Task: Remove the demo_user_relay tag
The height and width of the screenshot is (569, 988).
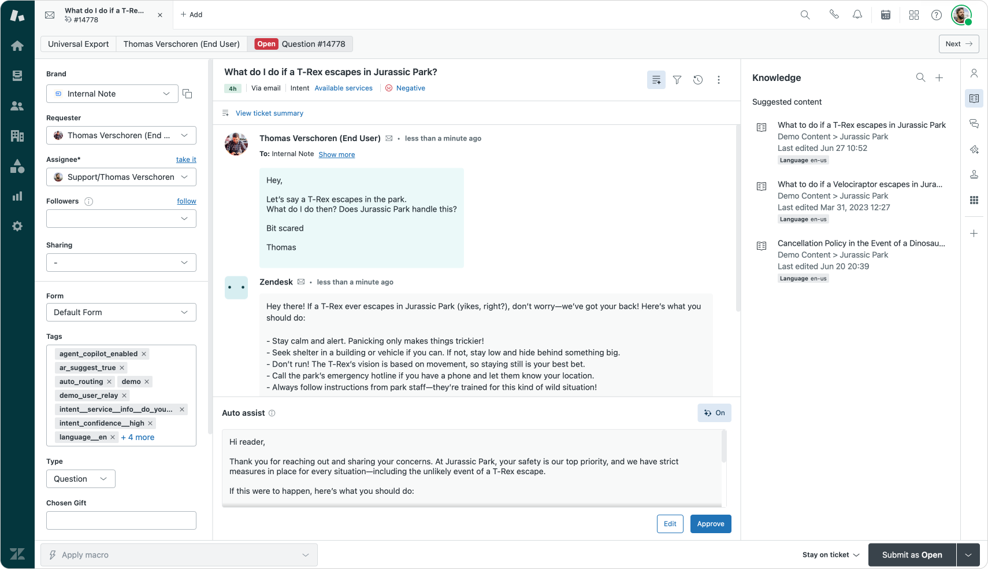Action: pyautogui.click(x=124, y=396)
